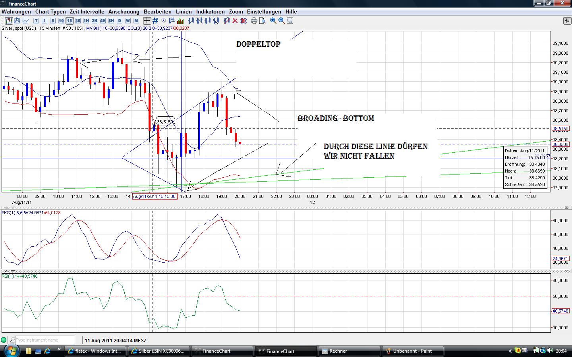
Task: Switch to Unbenannt - Paint window
Action: (412, 351)
